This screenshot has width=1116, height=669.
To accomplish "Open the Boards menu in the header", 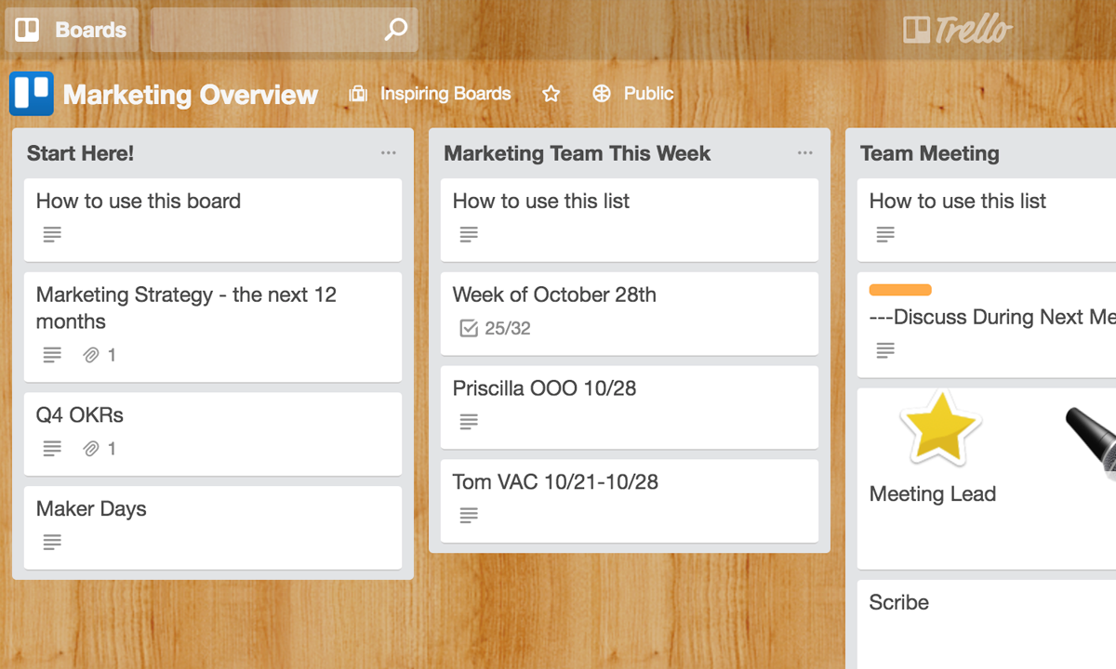I will [72, 29].
